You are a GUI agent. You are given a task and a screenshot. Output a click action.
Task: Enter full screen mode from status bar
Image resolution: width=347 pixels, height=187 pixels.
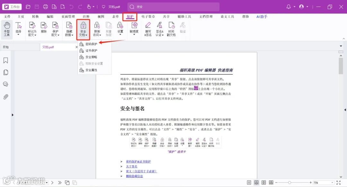339,183
